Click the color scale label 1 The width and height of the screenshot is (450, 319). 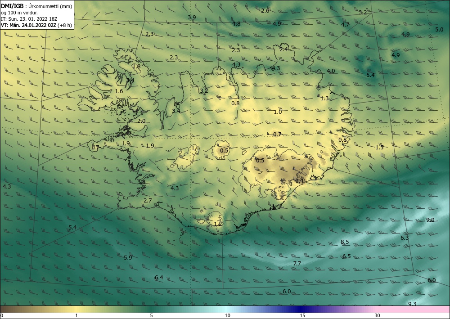76,315
